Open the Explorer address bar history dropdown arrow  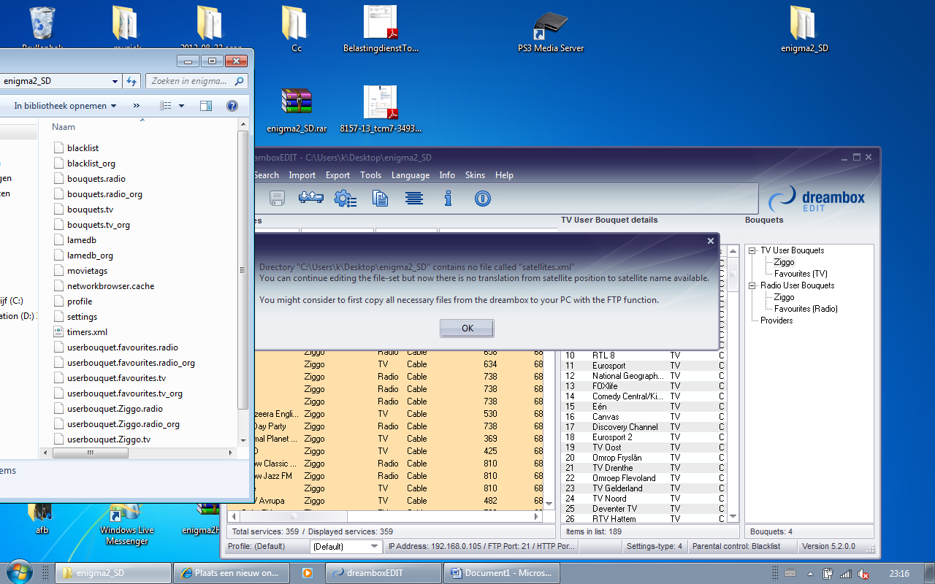[x=116, y=81]
